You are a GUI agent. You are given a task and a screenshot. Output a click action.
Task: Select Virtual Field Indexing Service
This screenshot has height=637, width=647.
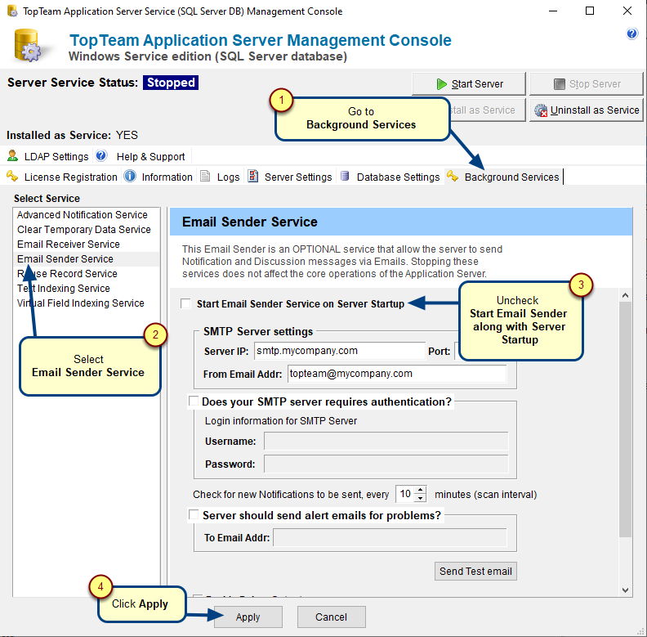(87, 303)
